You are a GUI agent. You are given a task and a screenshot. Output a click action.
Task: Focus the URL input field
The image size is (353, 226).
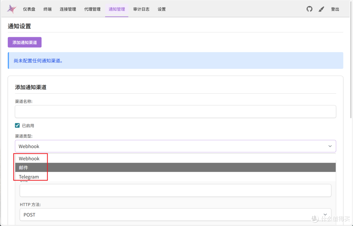[x=176, y=190]
